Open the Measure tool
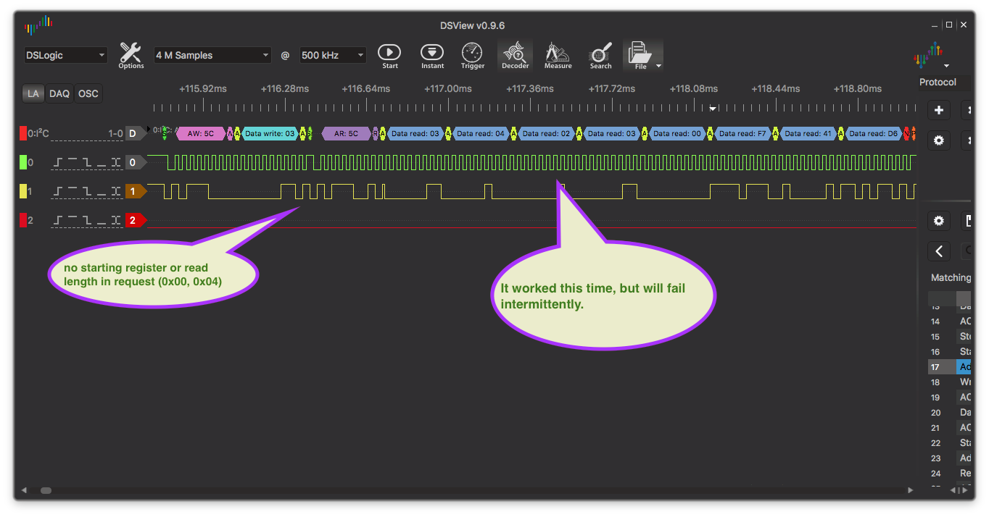989x517 pixels. click(558, 55)
